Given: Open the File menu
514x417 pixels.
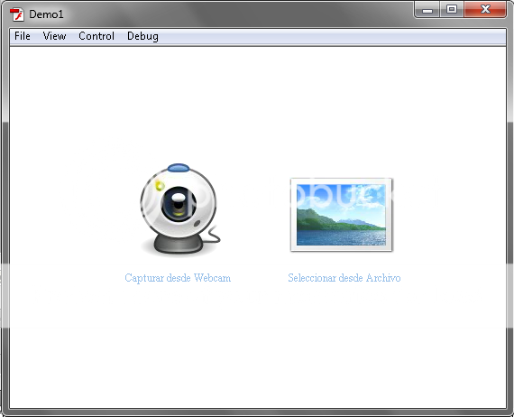Looking at the screenshot, I should pos(23,36).
